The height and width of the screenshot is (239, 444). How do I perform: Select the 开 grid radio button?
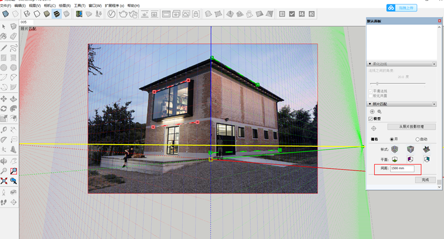(x=393, y=139)
